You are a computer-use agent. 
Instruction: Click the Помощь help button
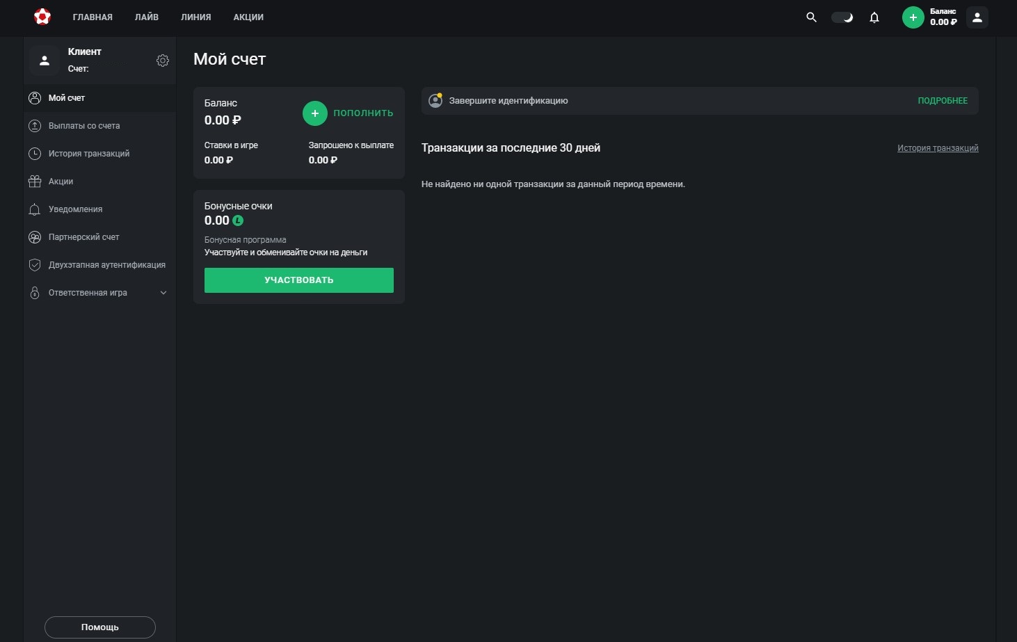[x=100, y=627]
